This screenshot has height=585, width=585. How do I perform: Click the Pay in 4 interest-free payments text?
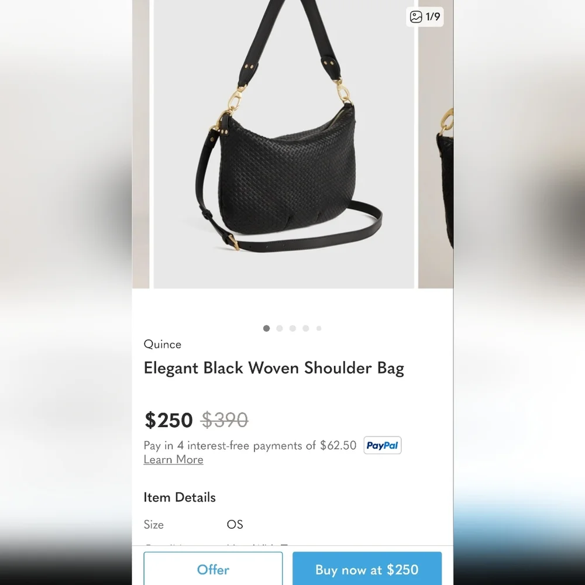point(250,445)
